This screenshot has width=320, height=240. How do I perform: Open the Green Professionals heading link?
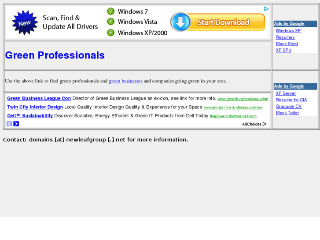pyautogui.click(x=55, y=55)
